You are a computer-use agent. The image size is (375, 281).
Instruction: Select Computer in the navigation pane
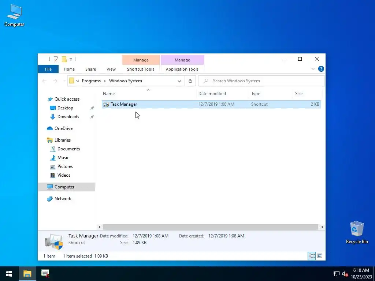pyautogui.click(x=67, y=187)
